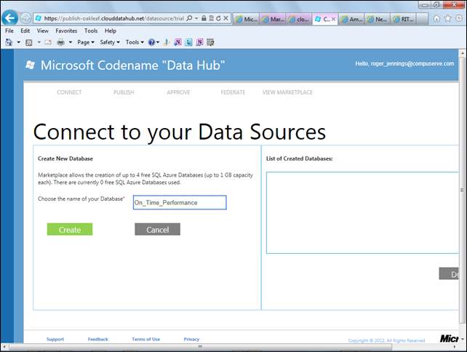Open the Terms of Use footer link

pos(145,339)
